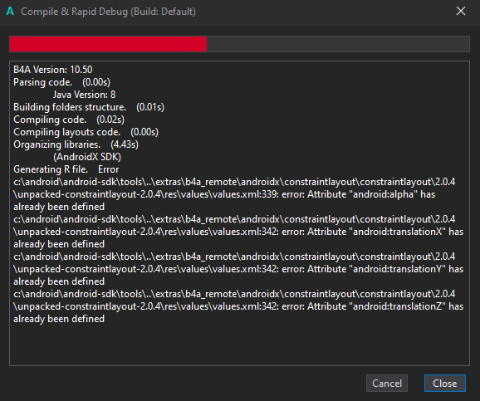
Task: Click the Cancel button
Action: click(x=387, y=384)
